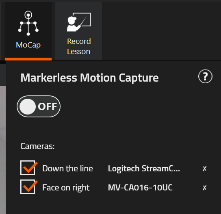
Task: Click the orange indicator bar under MoCap
Action: tap(28, 59)
